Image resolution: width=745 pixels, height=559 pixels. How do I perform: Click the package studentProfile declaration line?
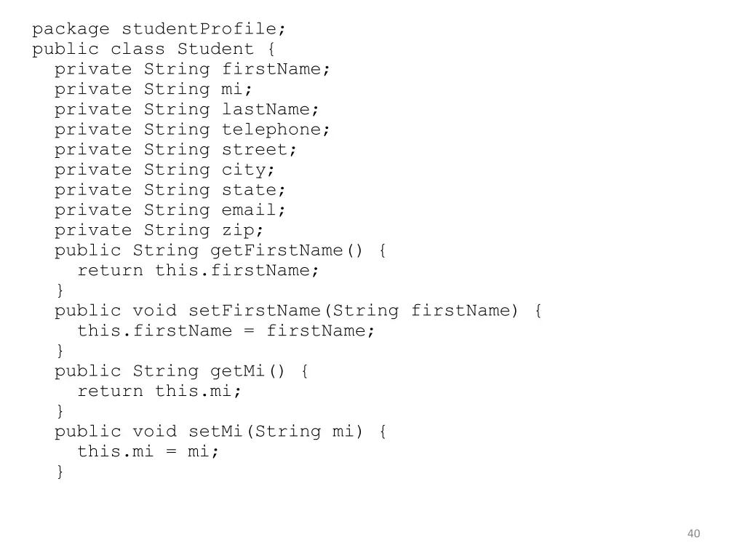[159, 29]
